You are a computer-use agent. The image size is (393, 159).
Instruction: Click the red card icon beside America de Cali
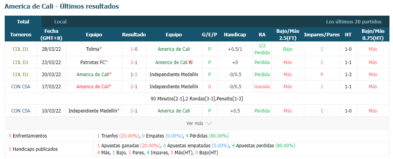191,62
